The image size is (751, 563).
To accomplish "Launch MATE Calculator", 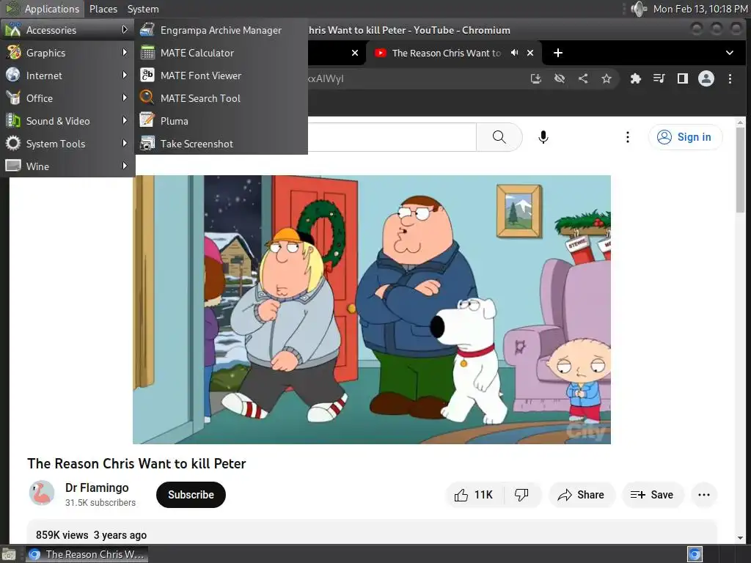I will tap(221, 53).
